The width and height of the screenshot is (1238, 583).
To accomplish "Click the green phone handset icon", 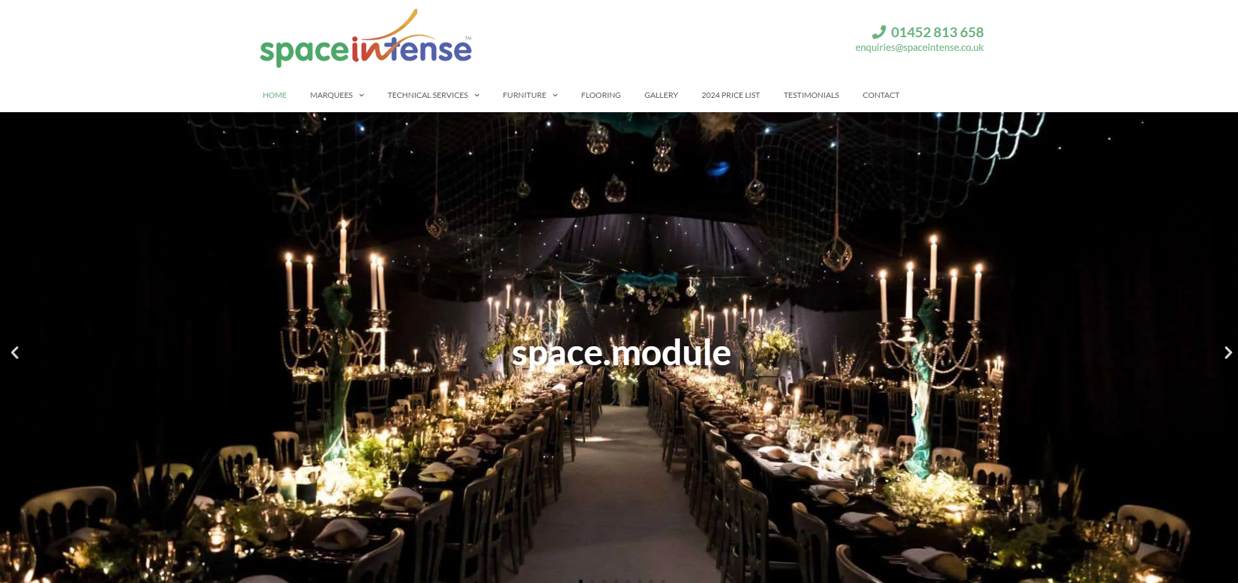I will [879, 32].
